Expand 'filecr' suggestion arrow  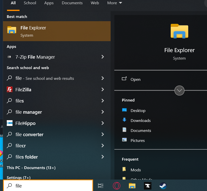(103, 145)
